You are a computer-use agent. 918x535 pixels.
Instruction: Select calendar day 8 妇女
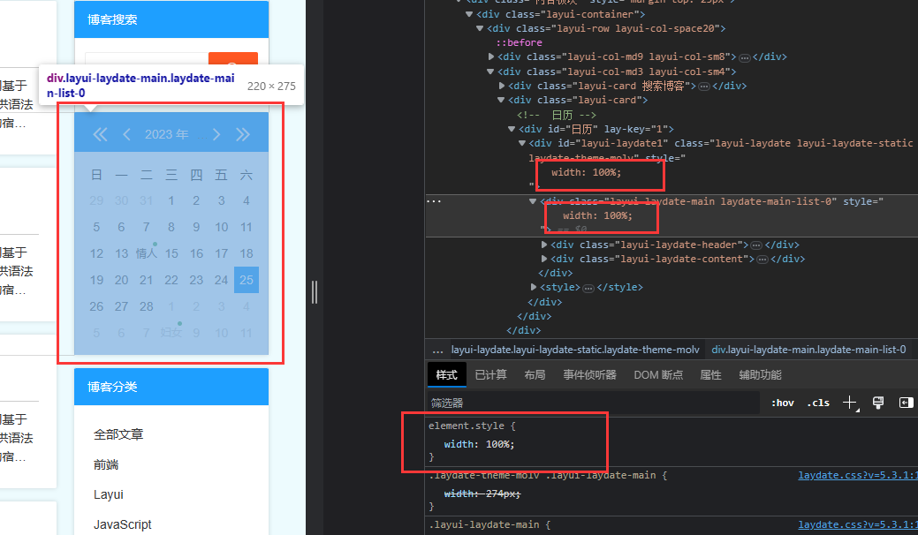point(171,333)
